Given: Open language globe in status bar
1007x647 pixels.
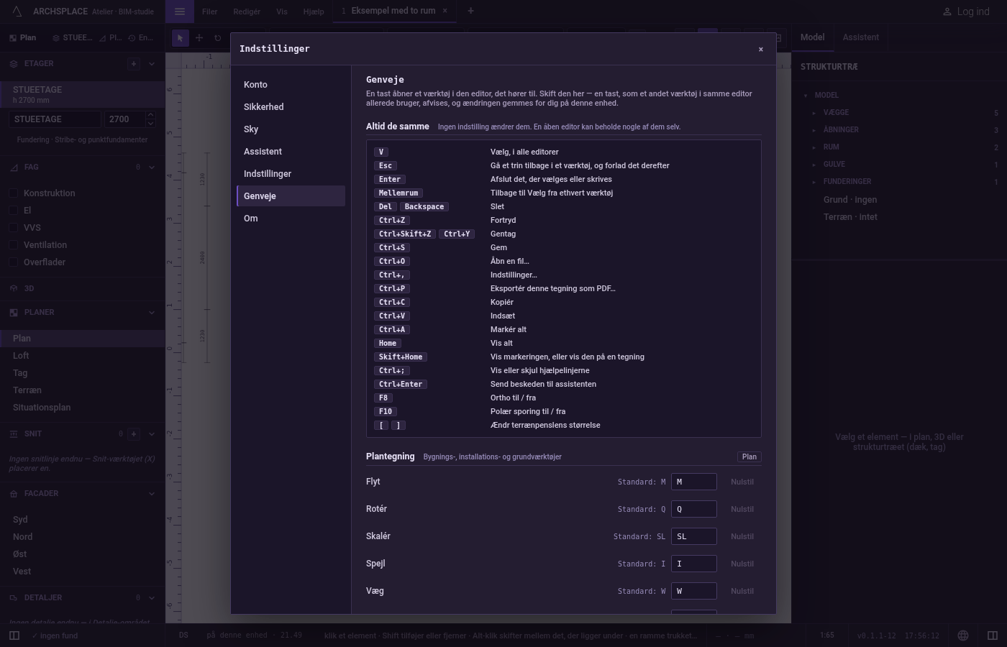Looking at the screenshot, I should coord(963,635).
